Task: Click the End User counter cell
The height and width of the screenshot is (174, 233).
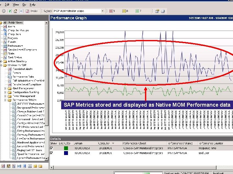Action: pos(204,153)
